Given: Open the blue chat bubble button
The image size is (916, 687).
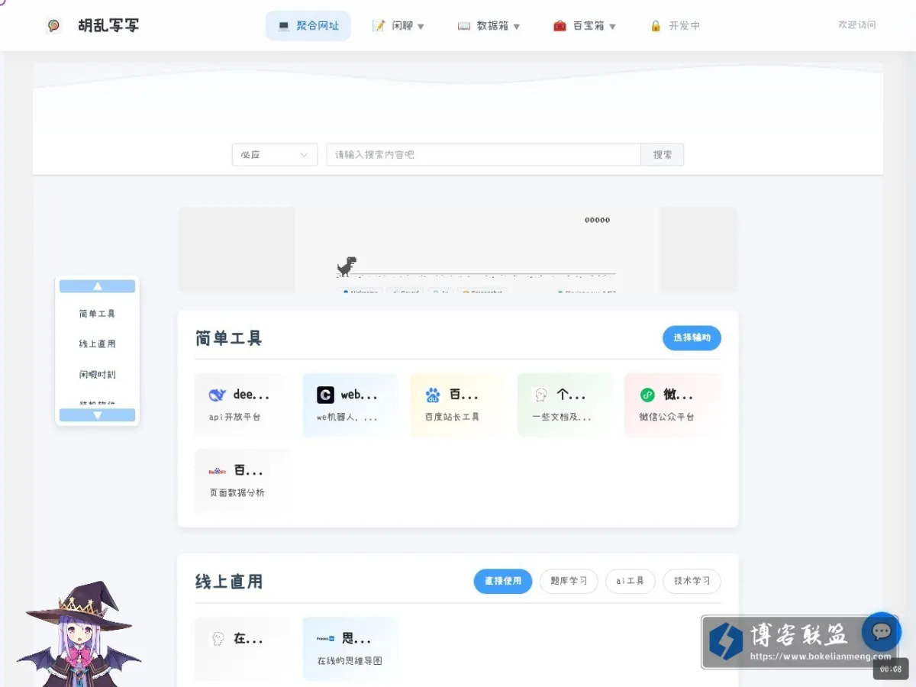Looking at the screenshot, I should [882, 631].
